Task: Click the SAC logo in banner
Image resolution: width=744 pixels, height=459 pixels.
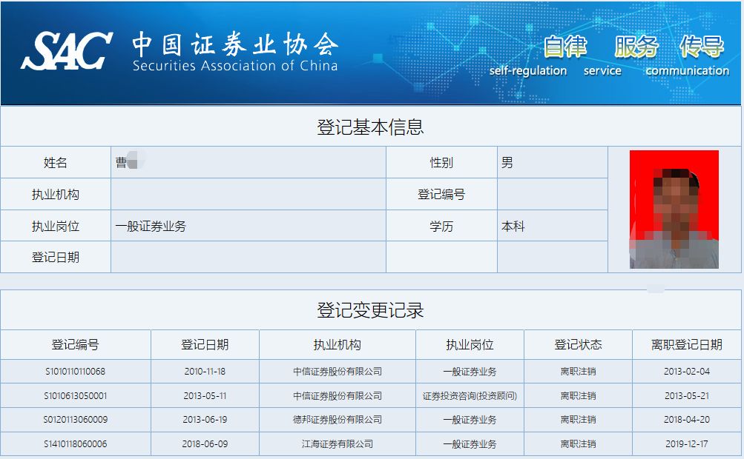Action: tap(67, 50)
